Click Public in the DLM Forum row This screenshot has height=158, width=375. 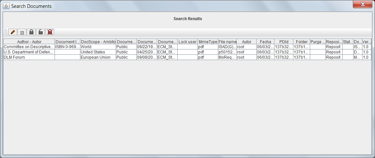126,57
